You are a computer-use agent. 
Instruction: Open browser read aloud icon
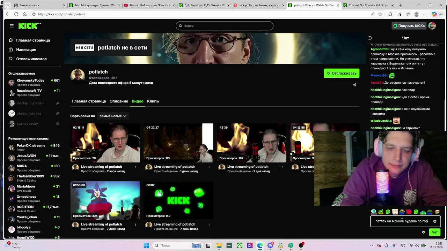tap(373, 14)
